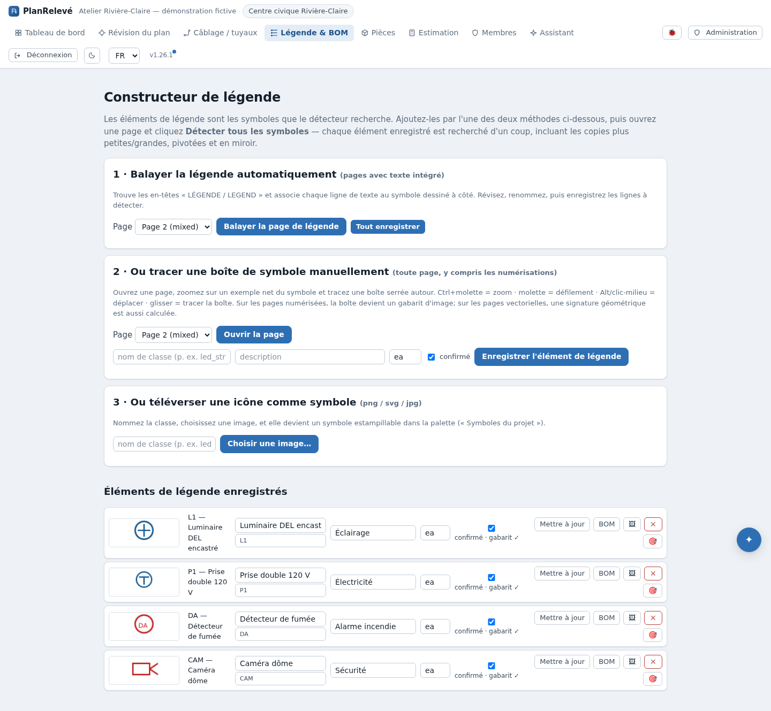
Task: Uncheck confirmé checkbox in manual symbol form
Action: [431, 357]
